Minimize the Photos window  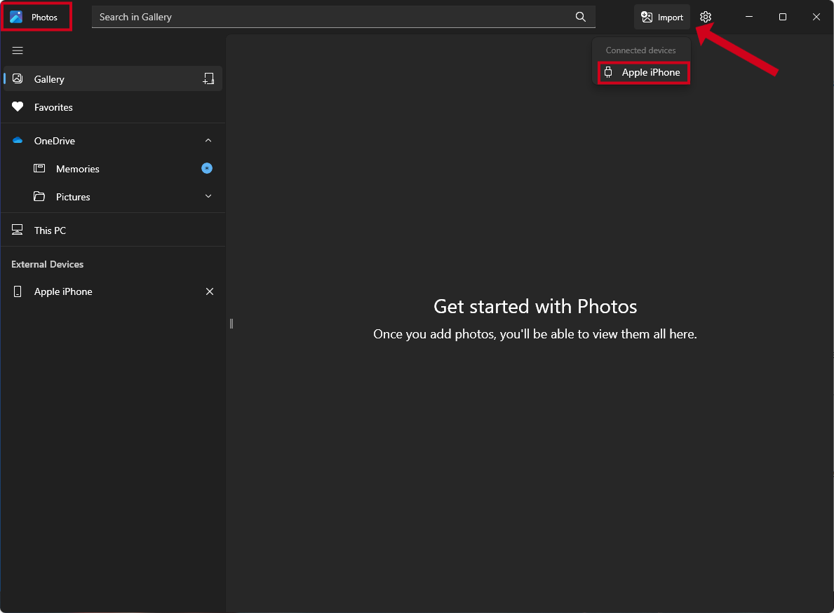pyautogui.click(x=749, y=17)
